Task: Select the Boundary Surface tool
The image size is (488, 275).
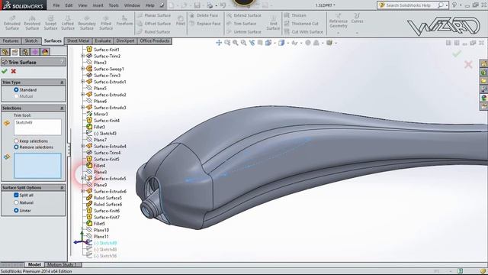Action: click(x=87, y=23)
